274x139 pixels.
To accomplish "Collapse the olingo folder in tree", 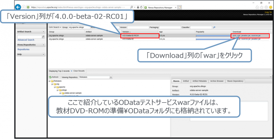I will [x=57, y=90].
